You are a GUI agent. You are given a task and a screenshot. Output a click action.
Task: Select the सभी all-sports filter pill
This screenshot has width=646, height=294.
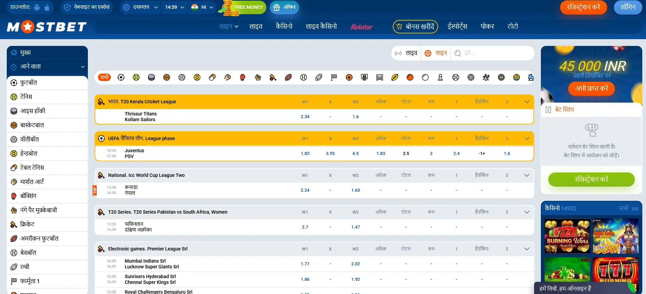[104, 77]
